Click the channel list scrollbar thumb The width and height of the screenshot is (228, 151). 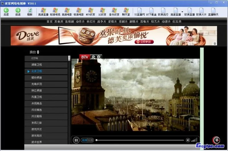coord(69,58)
